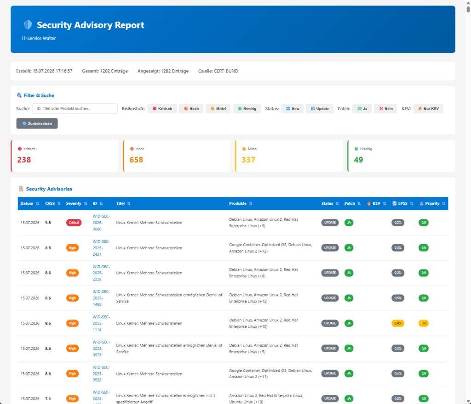This screenshot has height=404, width=471.
Task: Toggle the Patch Nein filter
Action: pos(386,108)
